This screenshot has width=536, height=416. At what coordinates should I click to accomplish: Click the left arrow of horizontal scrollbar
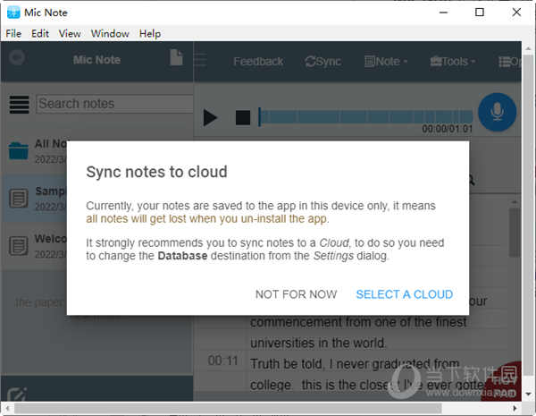pyautogui.click(x=7, y=408)
